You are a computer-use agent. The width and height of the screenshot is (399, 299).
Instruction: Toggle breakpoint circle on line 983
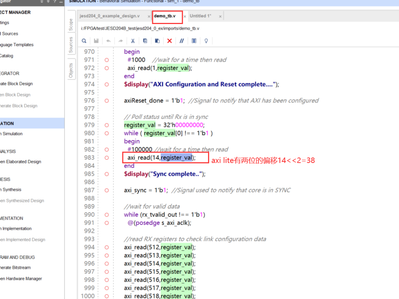[107, 158]
